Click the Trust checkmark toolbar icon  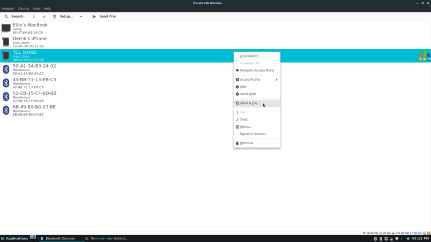[44, 16]
